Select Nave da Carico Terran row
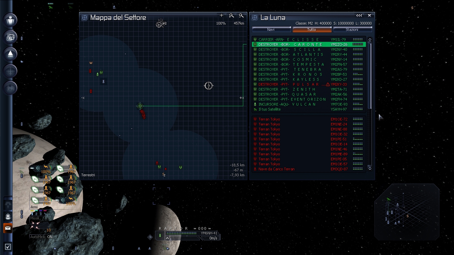Viewport: 454px width, 255px height. click(x=309, y=169)
